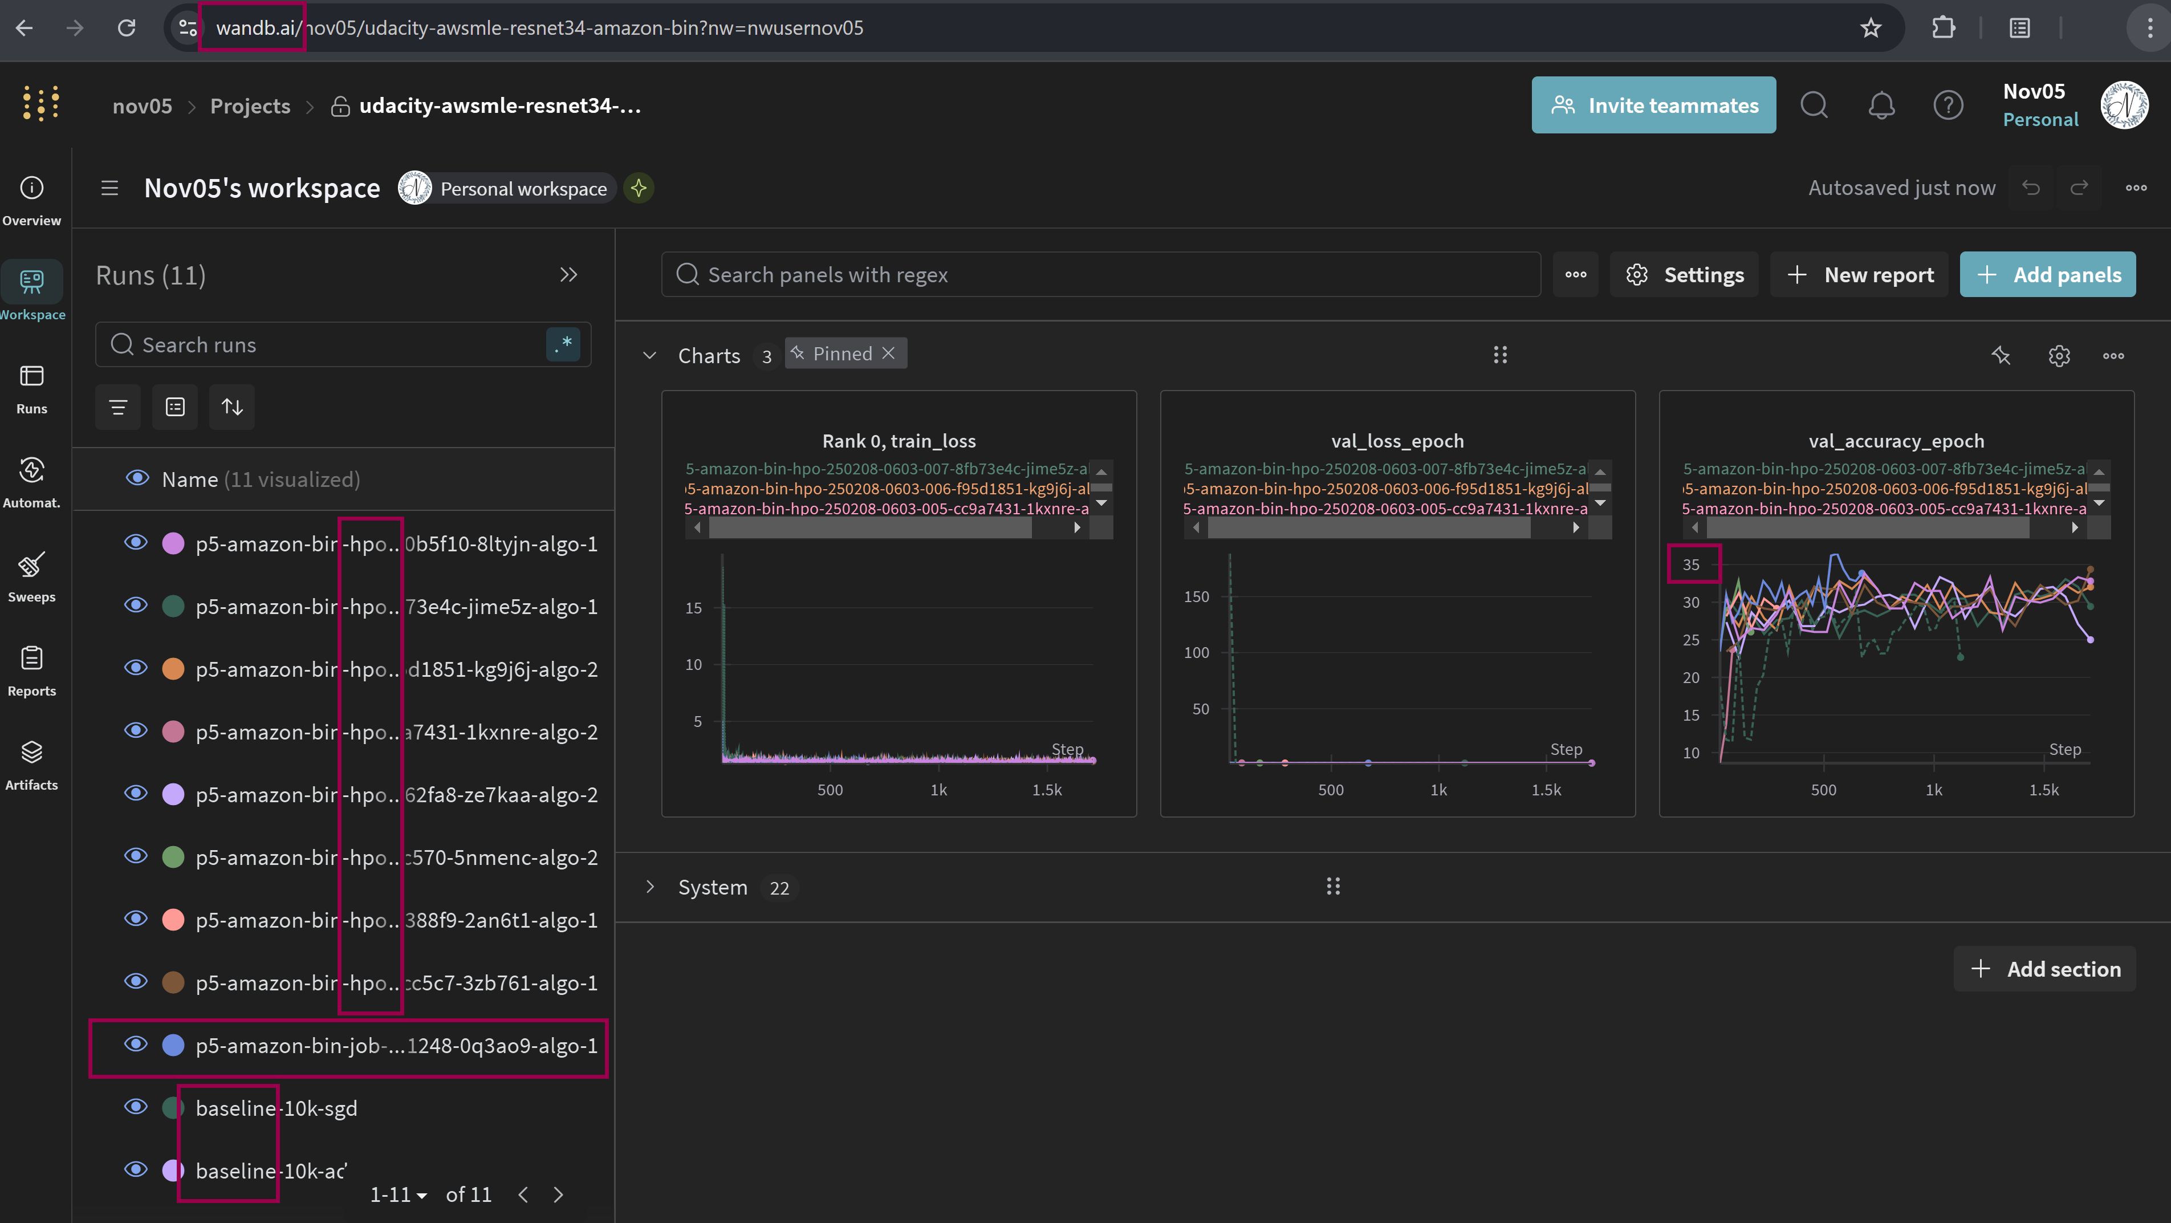This screenshot has height=1223, width=2171.
Task: Toggle visibility of the p5-amazon-bin-job run
Action: pos(136,1045)
